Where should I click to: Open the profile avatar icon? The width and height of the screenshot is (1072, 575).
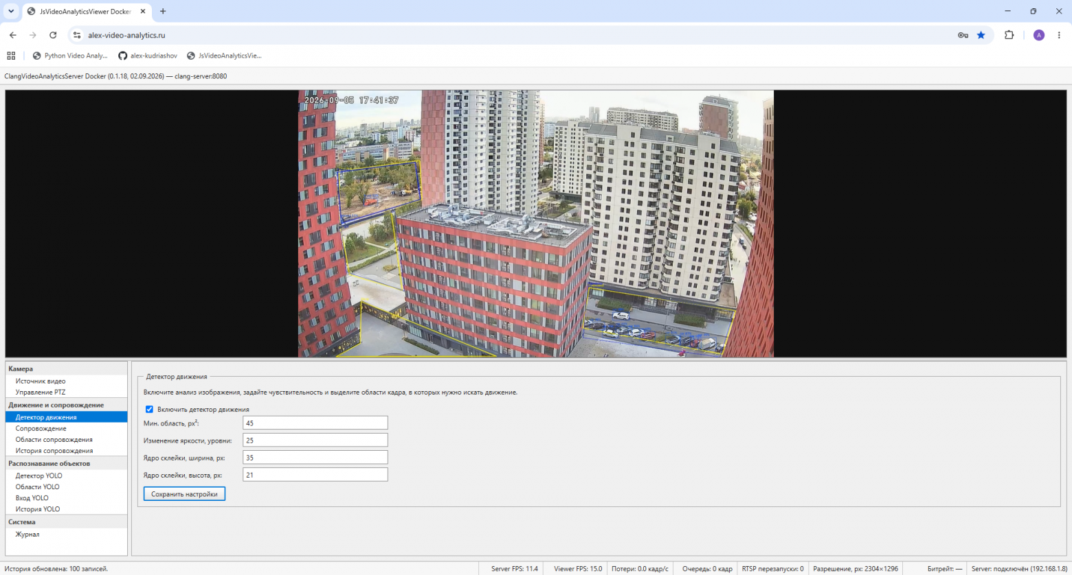click(x=1039, y=35)
